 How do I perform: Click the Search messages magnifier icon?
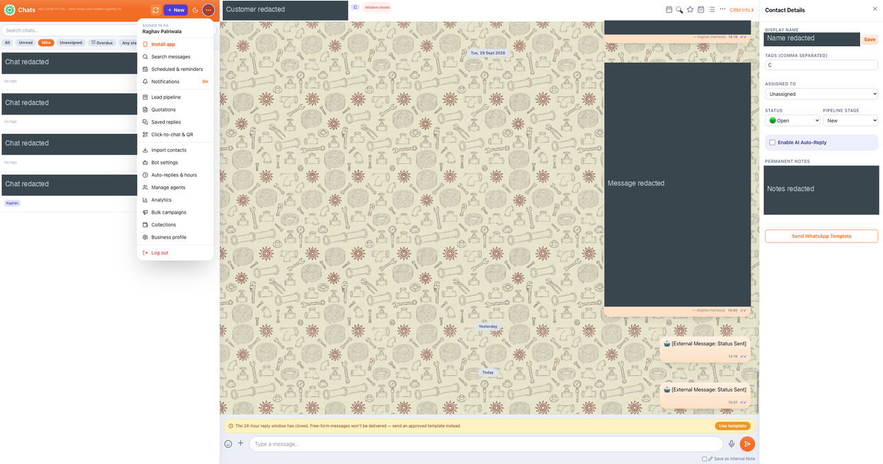pyautogui.click(x=146, y=57)
